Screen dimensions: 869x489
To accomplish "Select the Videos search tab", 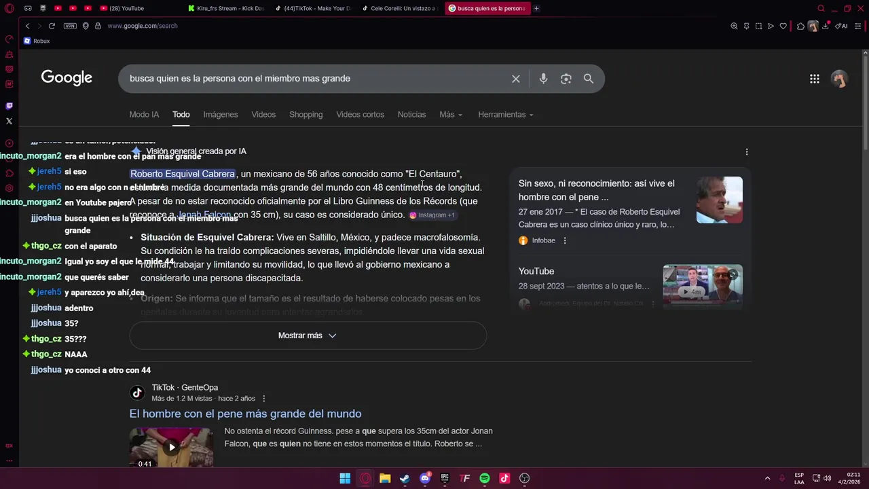I will pyautogui.click(x=263, y=115).
